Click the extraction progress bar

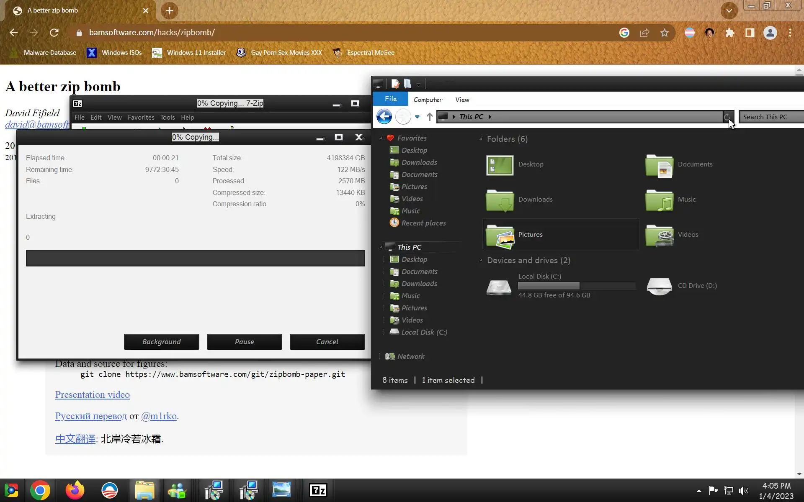click(195, 258)
